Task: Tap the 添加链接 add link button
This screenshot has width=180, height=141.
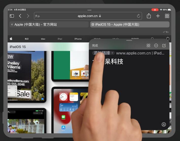Action: [x=103, y=53]
